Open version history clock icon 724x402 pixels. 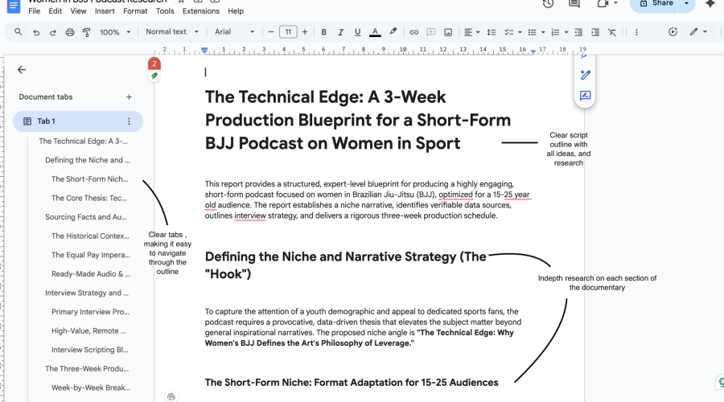548,4
